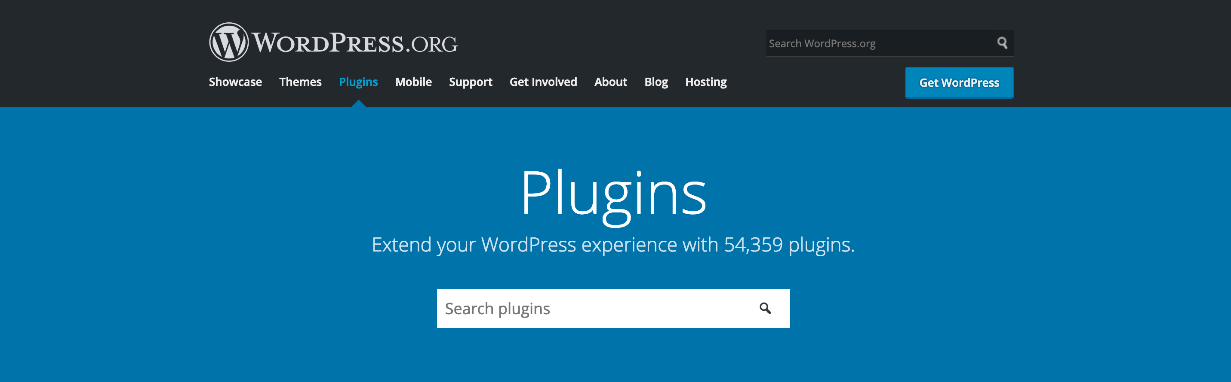Go to the Hosting page
The height and width of the screenshot is (382, 1231).
705,82
